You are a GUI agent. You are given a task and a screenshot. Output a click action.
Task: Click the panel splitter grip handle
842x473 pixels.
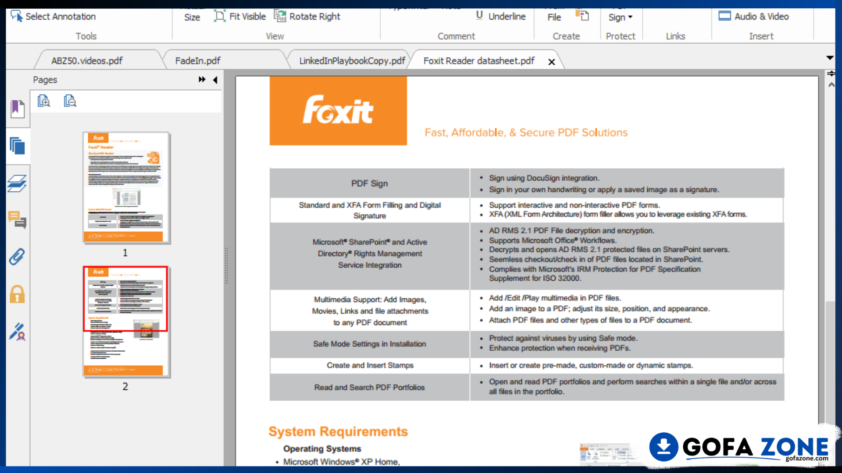tap(226, 266)
